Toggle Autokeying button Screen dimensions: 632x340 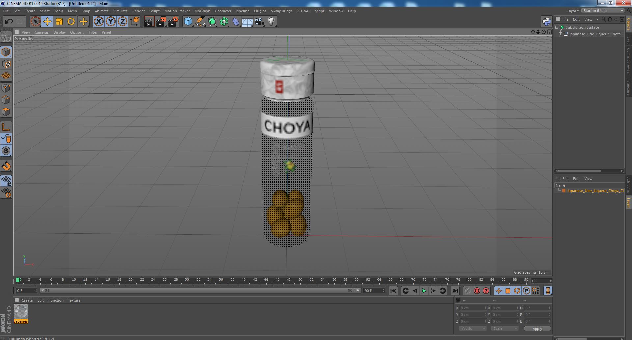[x=477, y=291]
